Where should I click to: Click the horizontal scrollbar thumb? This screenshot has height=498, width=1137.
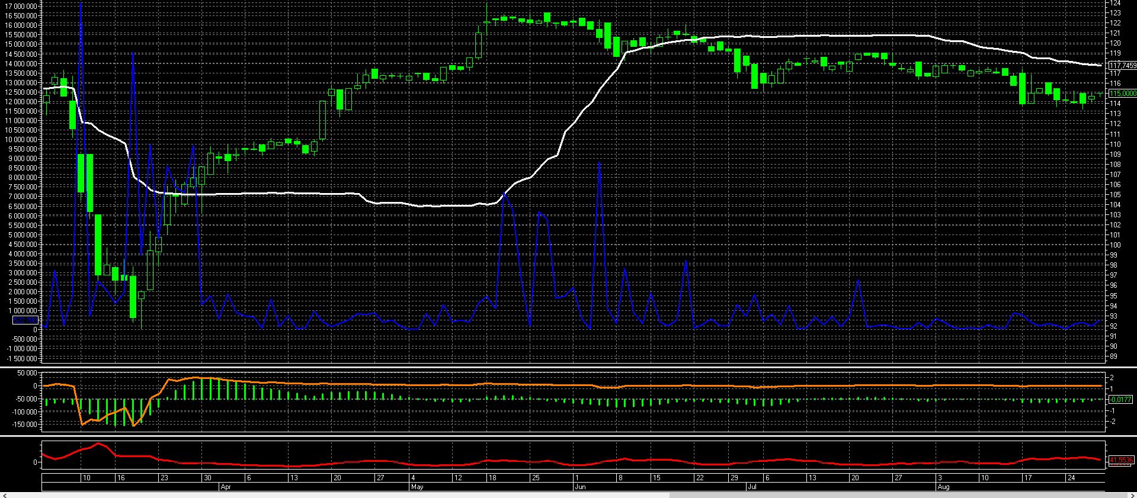click(x=889, y=494)
